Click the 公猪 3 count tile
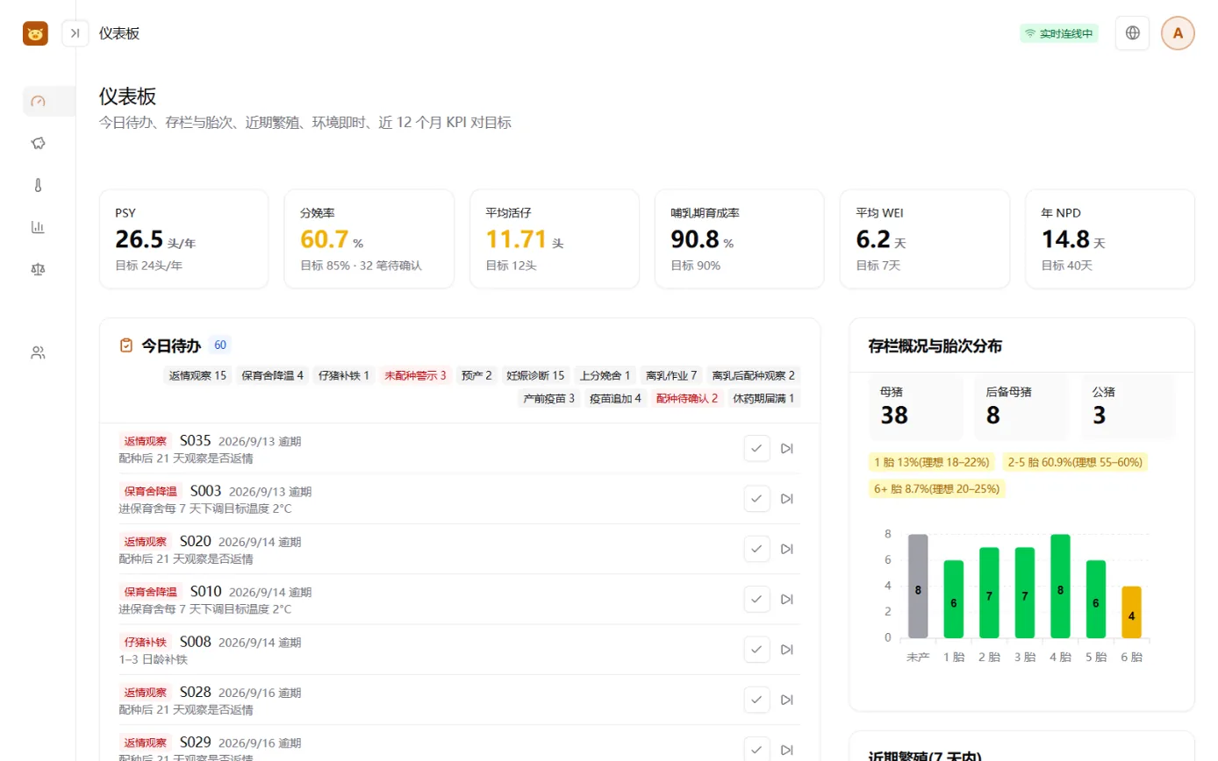 1128,406
